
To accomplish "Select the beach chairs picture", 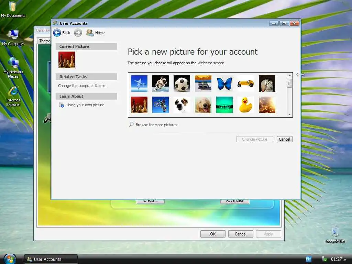I will pos(203,84).
